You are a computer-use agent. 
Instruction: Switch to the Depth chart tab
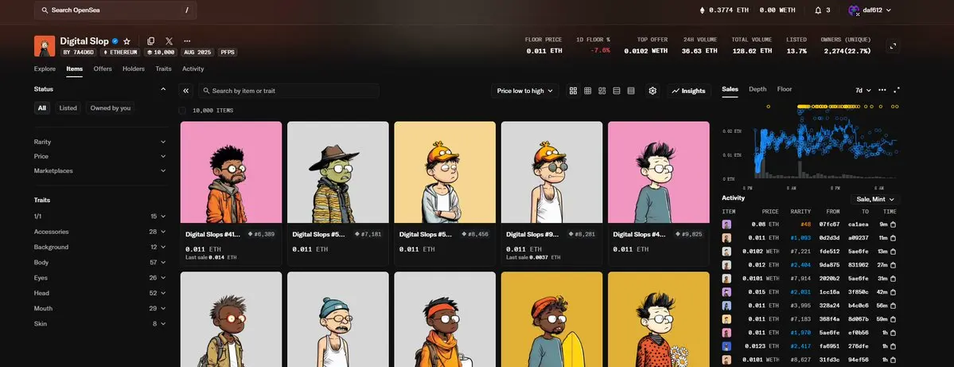tap(757, 89)
